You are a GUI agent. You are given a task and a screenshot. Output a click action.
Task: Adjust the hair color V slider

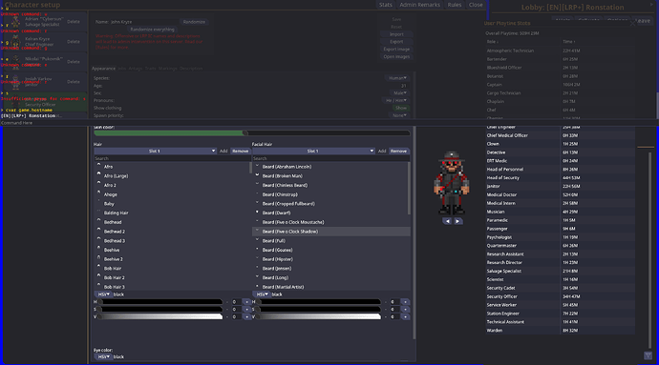point(160,316)
